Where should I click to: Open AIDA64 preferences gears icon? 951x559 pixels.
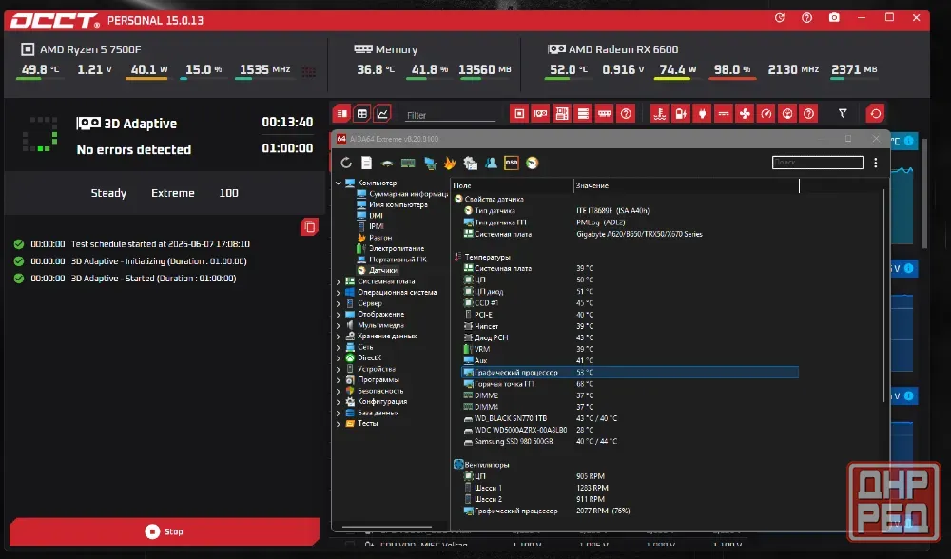click(470, 163)
